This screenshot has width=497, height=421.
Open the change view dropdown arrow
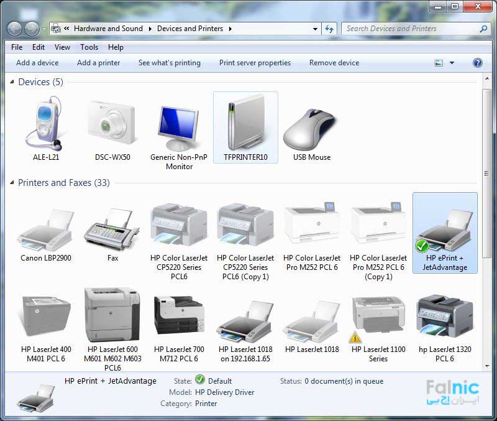[452, 63]
